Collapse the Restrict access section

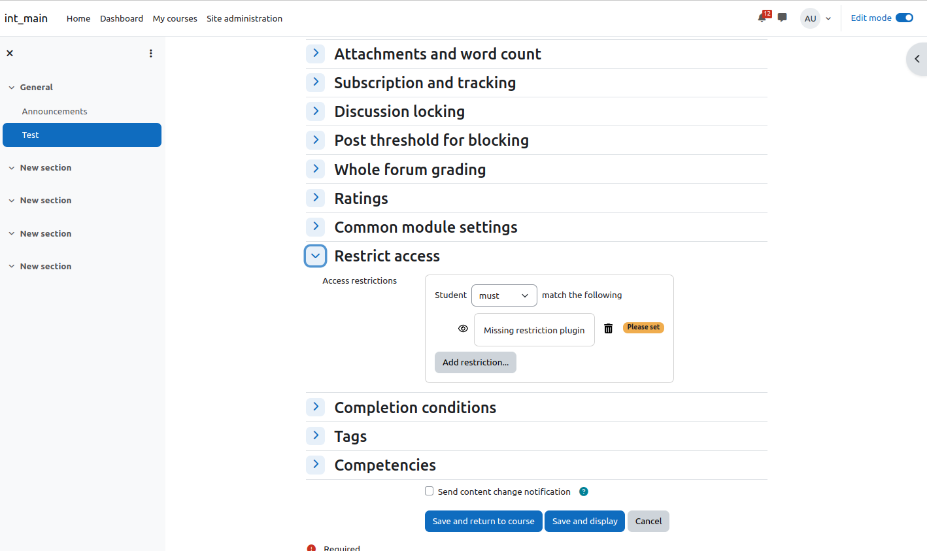point(316,256)
